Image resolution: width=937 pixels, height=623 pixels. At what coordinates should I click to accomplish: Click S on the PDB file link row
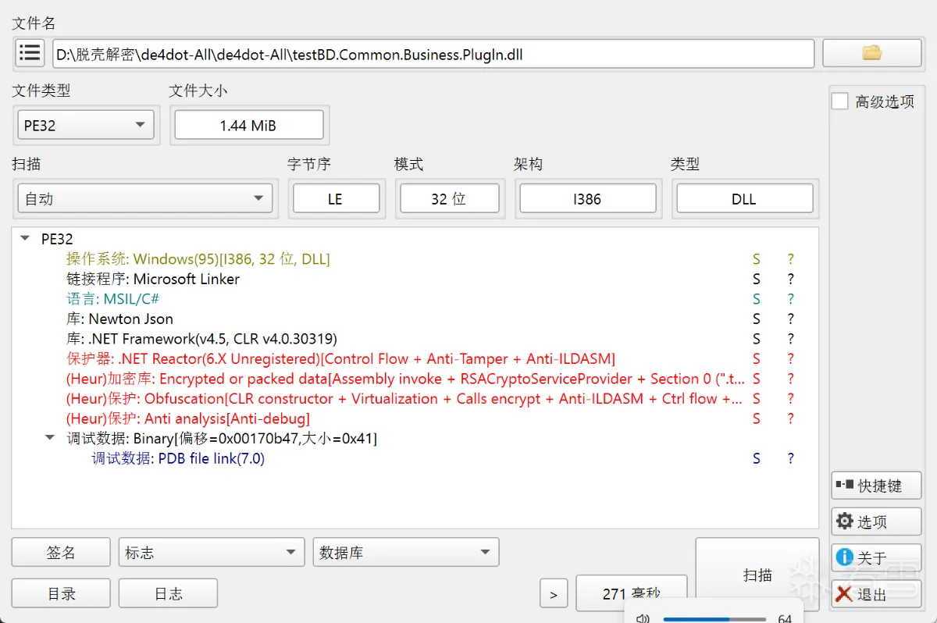[757, 458]
